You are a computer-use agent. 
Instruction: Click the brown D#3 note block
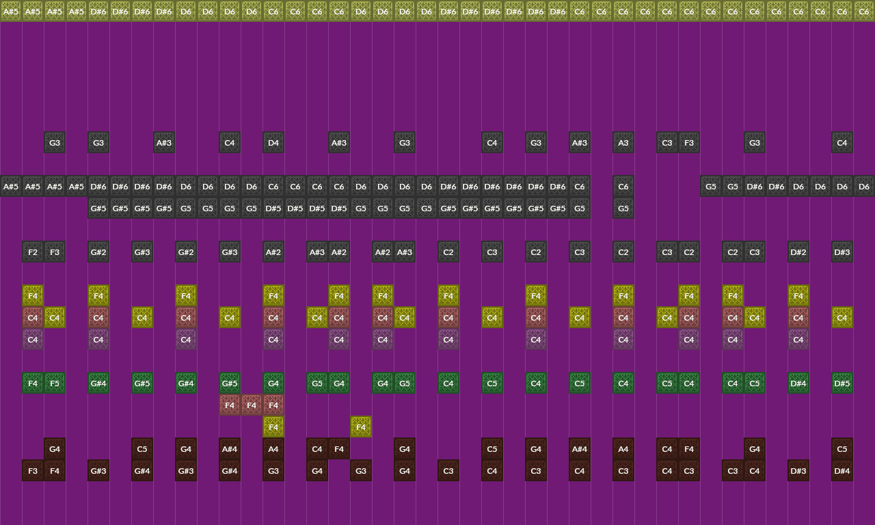point(798,471)
